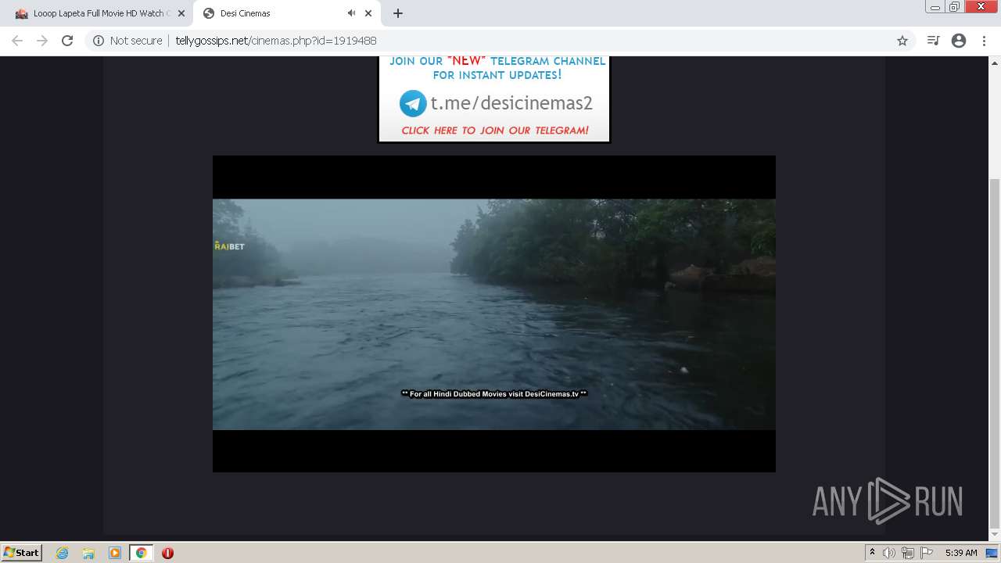
Task: Click the video player river scene
Action: click(x=494, y=314)
